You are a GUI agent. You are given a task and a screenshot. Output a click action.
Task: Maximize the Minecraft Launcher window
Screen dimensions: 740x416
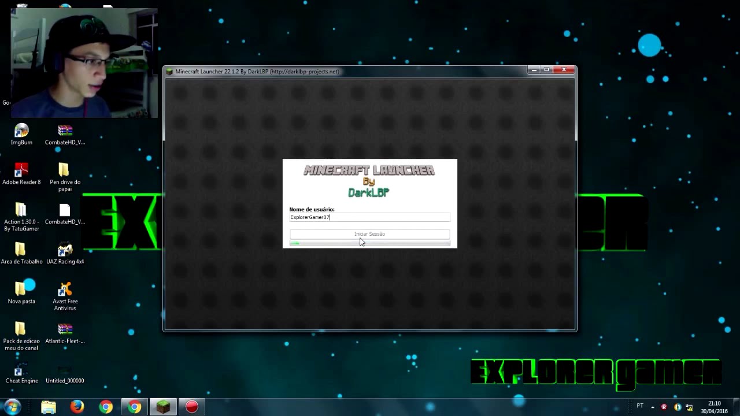click(546, 70)
